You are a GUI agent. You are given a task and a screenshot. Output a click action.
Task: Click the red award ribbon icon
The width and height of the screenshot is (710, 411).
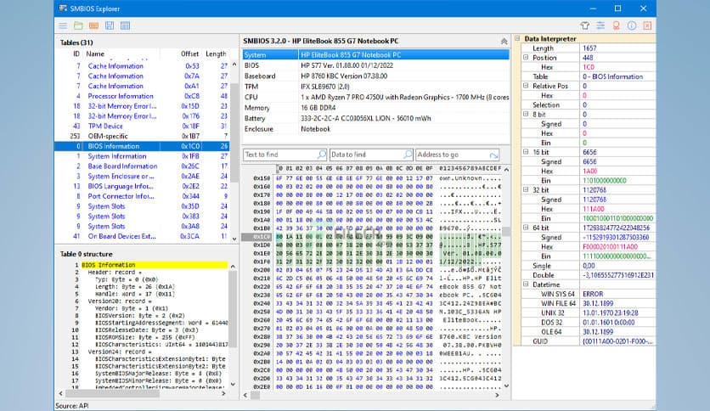coord(617,25)
